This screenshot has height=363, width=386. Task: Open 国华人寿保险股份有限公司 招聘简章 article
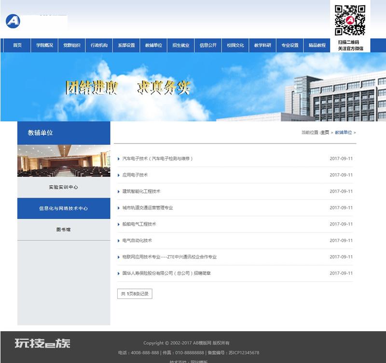[166, 273]
